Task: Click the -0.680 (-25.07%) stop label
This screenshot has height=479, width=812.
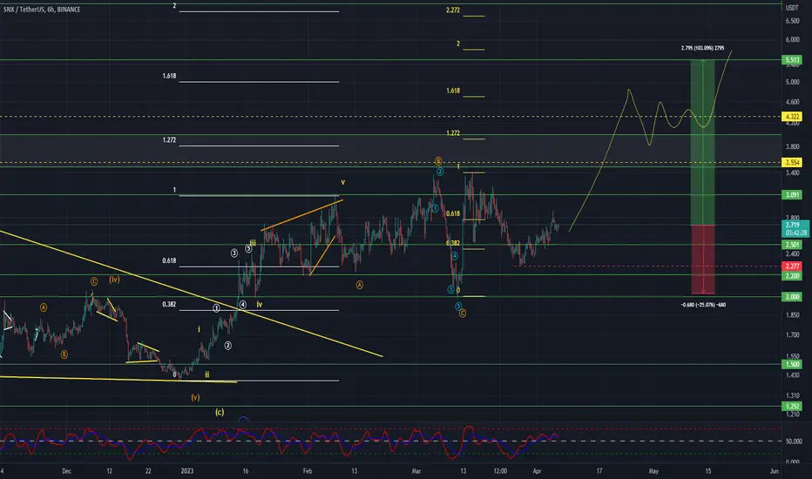Action: pos(703,305)
